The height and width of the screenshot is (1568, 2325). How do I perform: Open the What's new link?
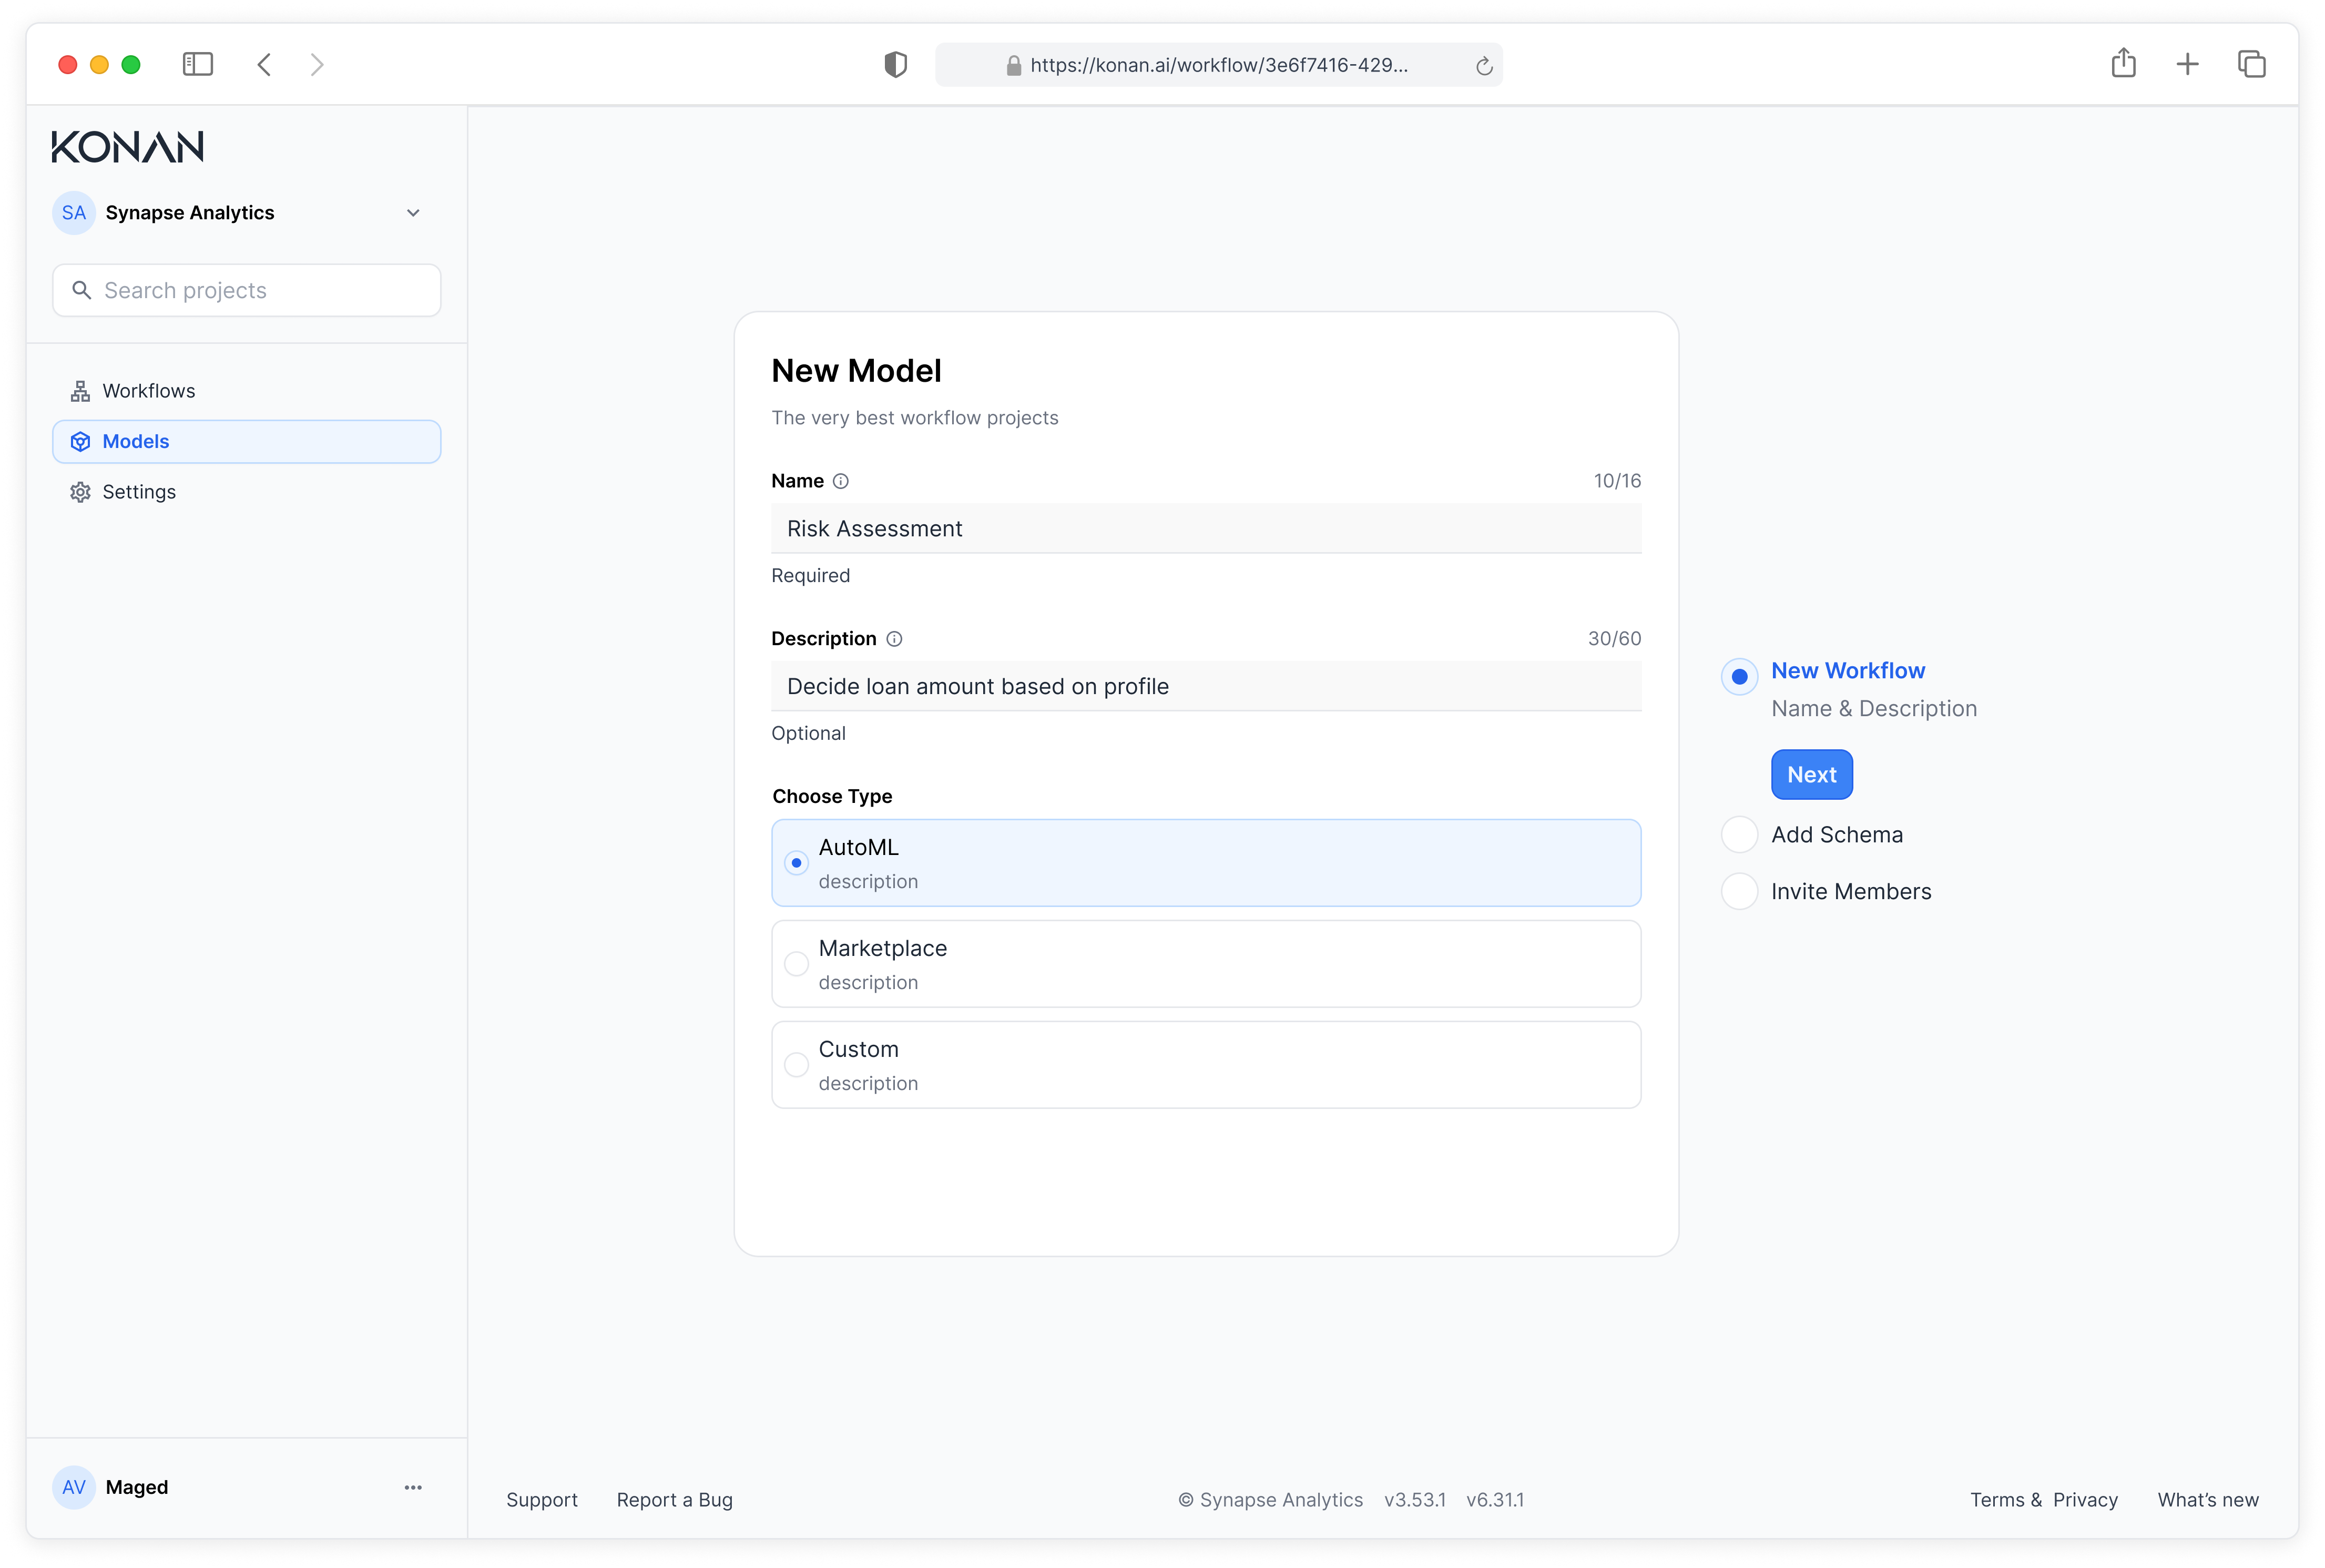(2207, 1500)
